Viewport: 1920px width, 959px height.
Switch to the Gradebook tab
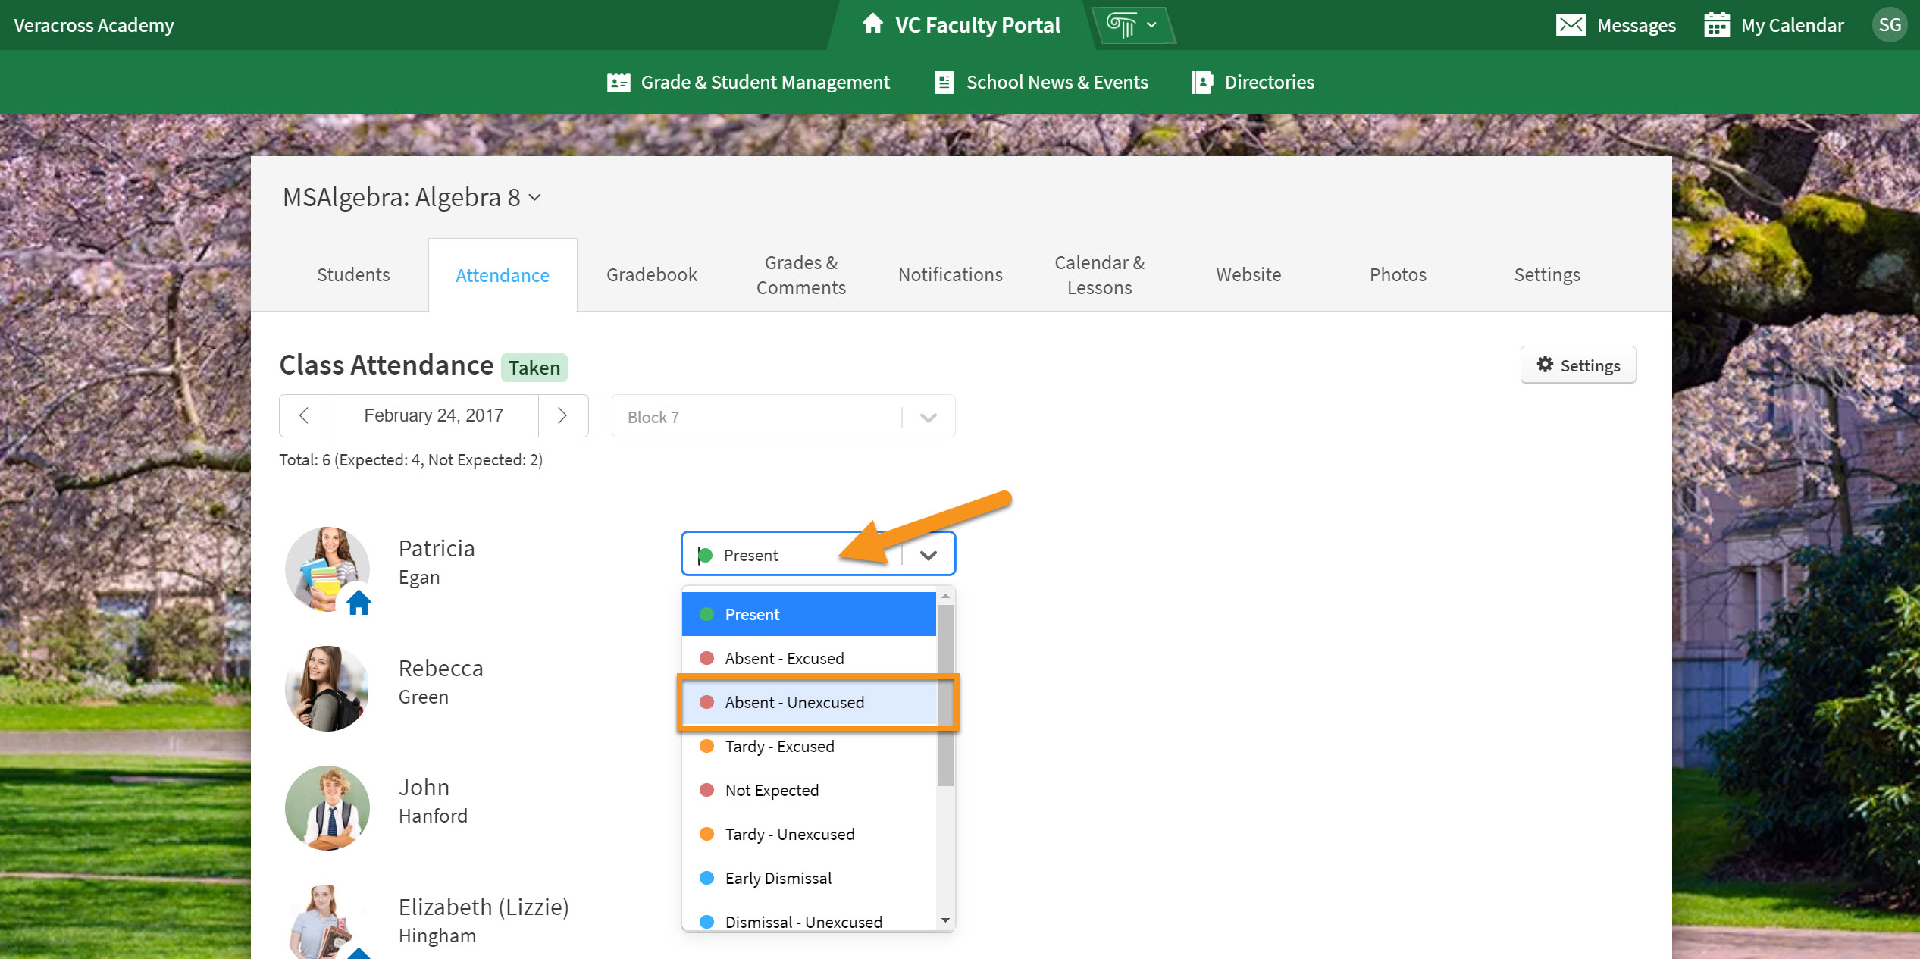(x=651, y=275)
